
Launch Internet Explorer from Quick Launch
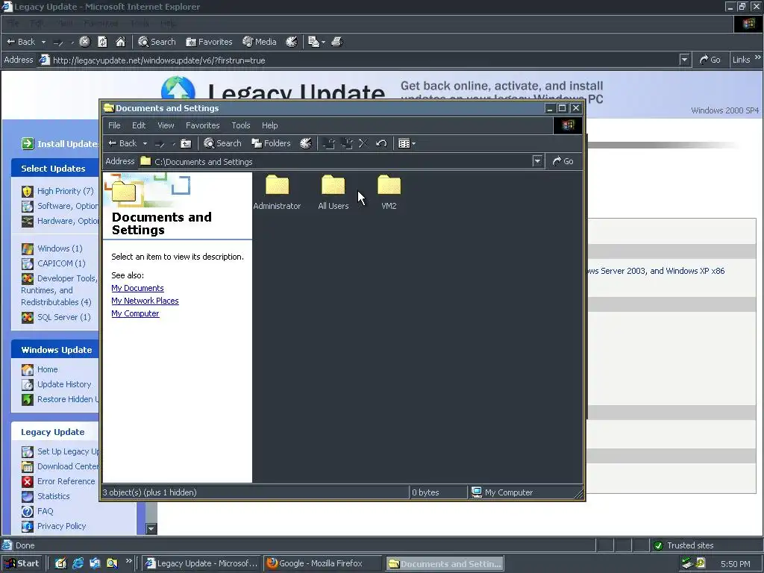point(78,563)
